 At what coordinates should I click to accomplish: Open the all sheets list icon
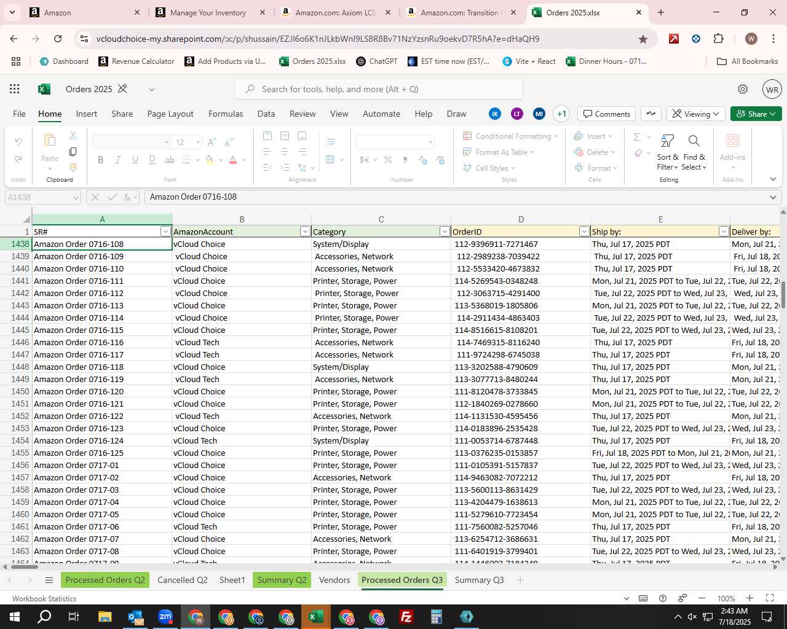click(49, 580)
